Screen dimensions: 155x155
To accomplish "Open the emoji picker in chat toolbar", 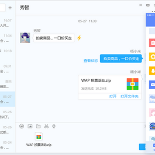I will coord(22,126).
